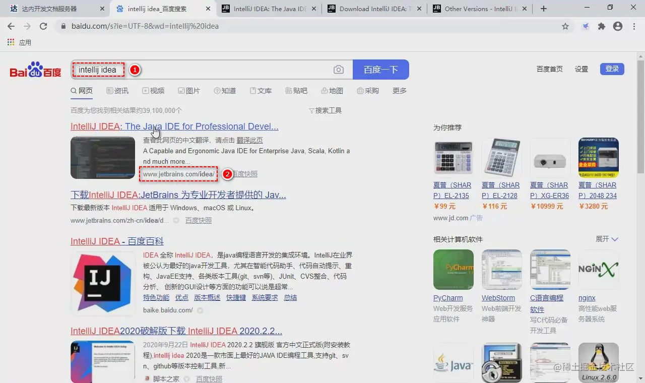Open the IntelliJ IDEA2020破解版下载 result
This screenshot has width=645, height=383.
(176, 331)
